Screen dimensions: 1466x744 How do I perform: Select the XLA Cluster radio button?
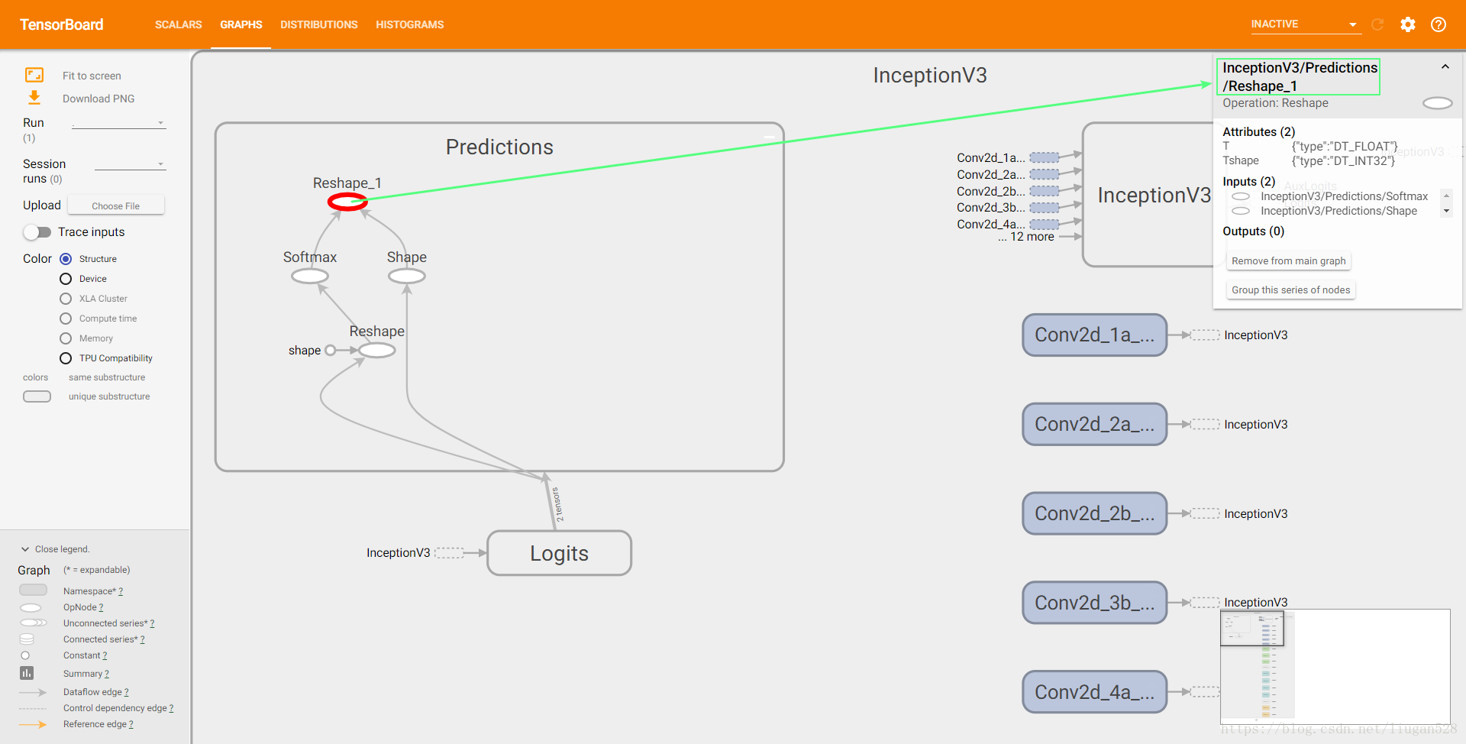coord(66,299)
